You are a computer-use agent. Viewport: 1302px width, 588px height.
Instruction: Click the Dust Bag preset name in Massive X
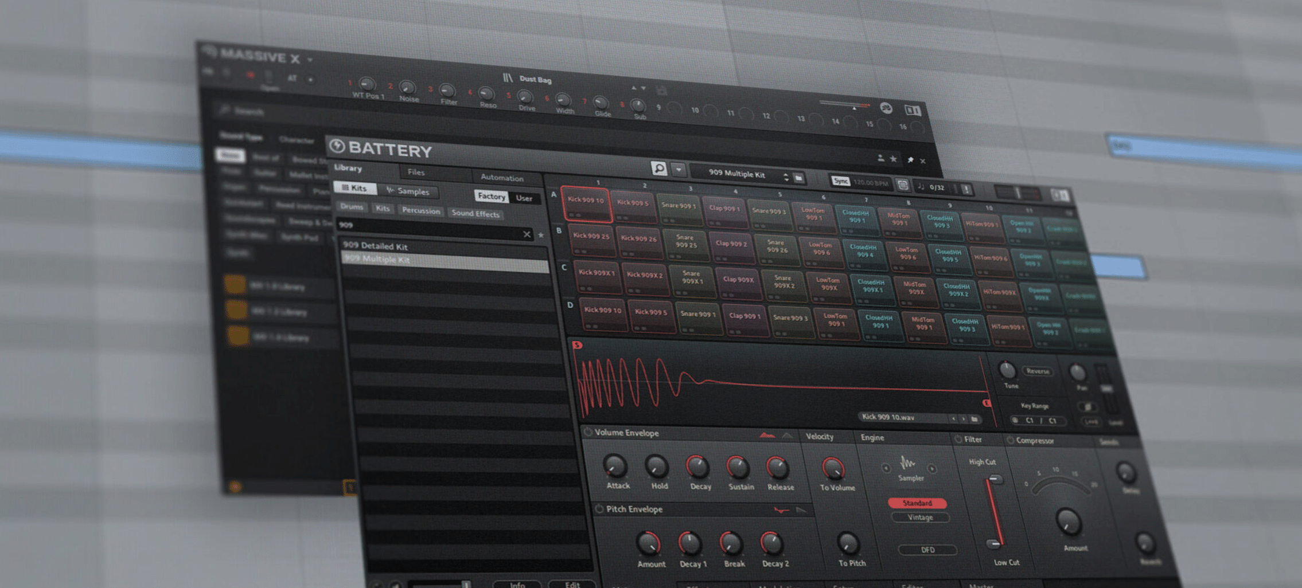535,79
